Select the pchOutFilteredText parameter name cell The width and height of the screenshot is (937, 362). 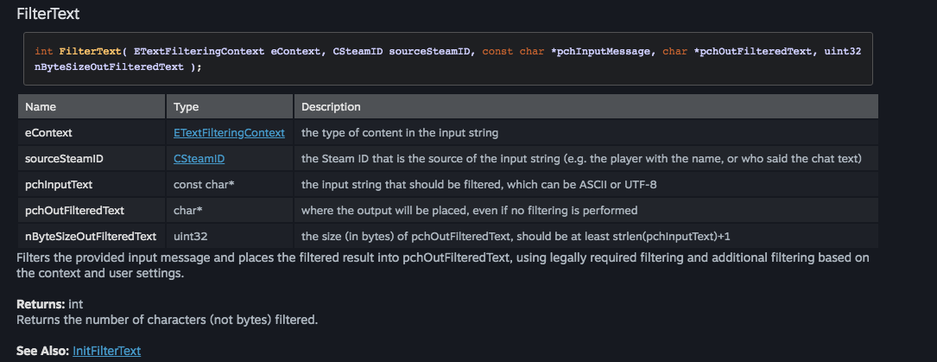(75, 210)
